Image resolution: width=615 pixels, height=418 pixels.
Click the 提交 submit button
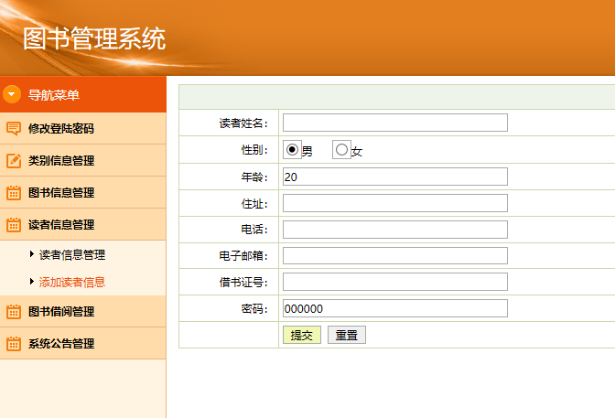click(302, 335)
